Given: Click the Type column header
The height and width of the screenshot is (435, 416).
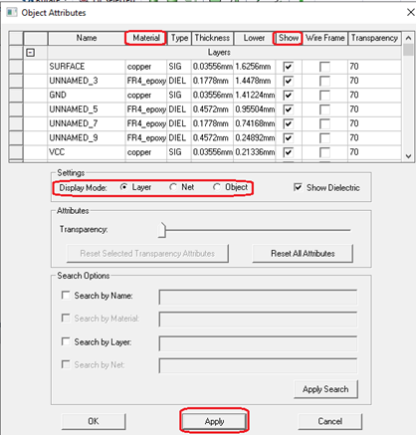Looking at the screenshot, I should point(179,38).
